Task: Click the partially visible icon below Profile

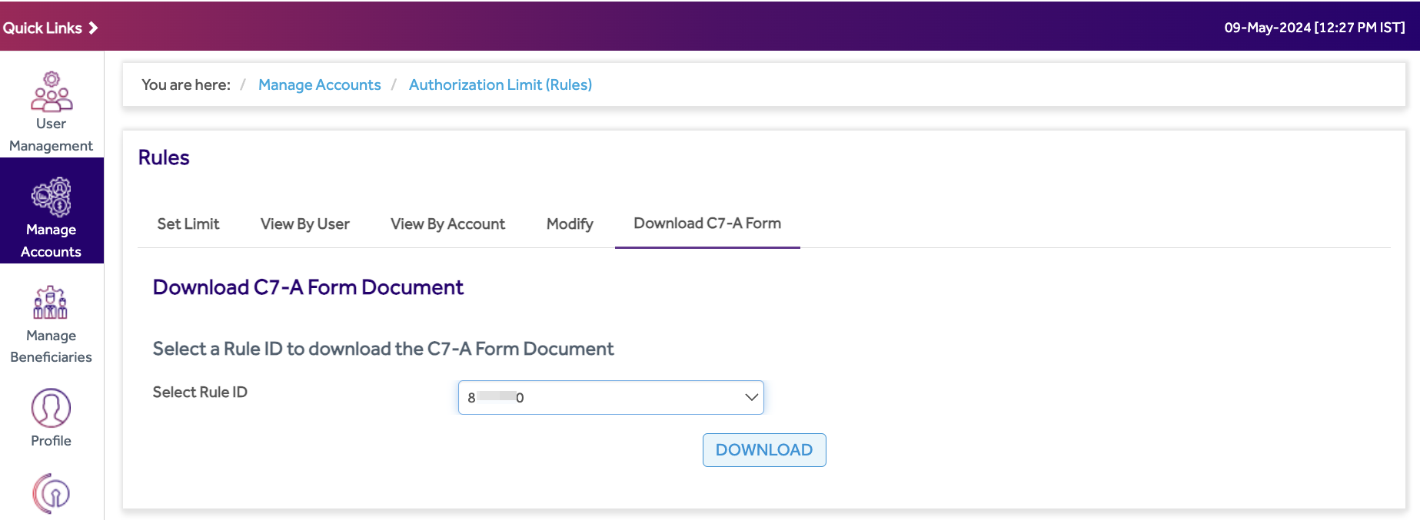Action: (51, 494)
